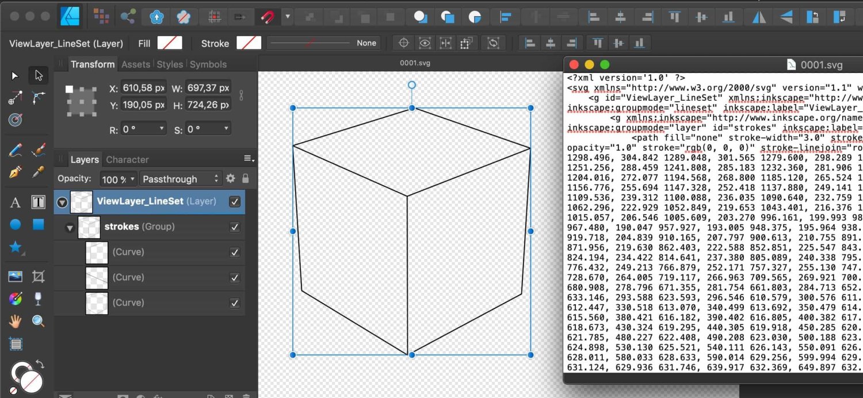863x398 pixels.
Task: Select the Ellipse tool
Action: pos(14,224)
